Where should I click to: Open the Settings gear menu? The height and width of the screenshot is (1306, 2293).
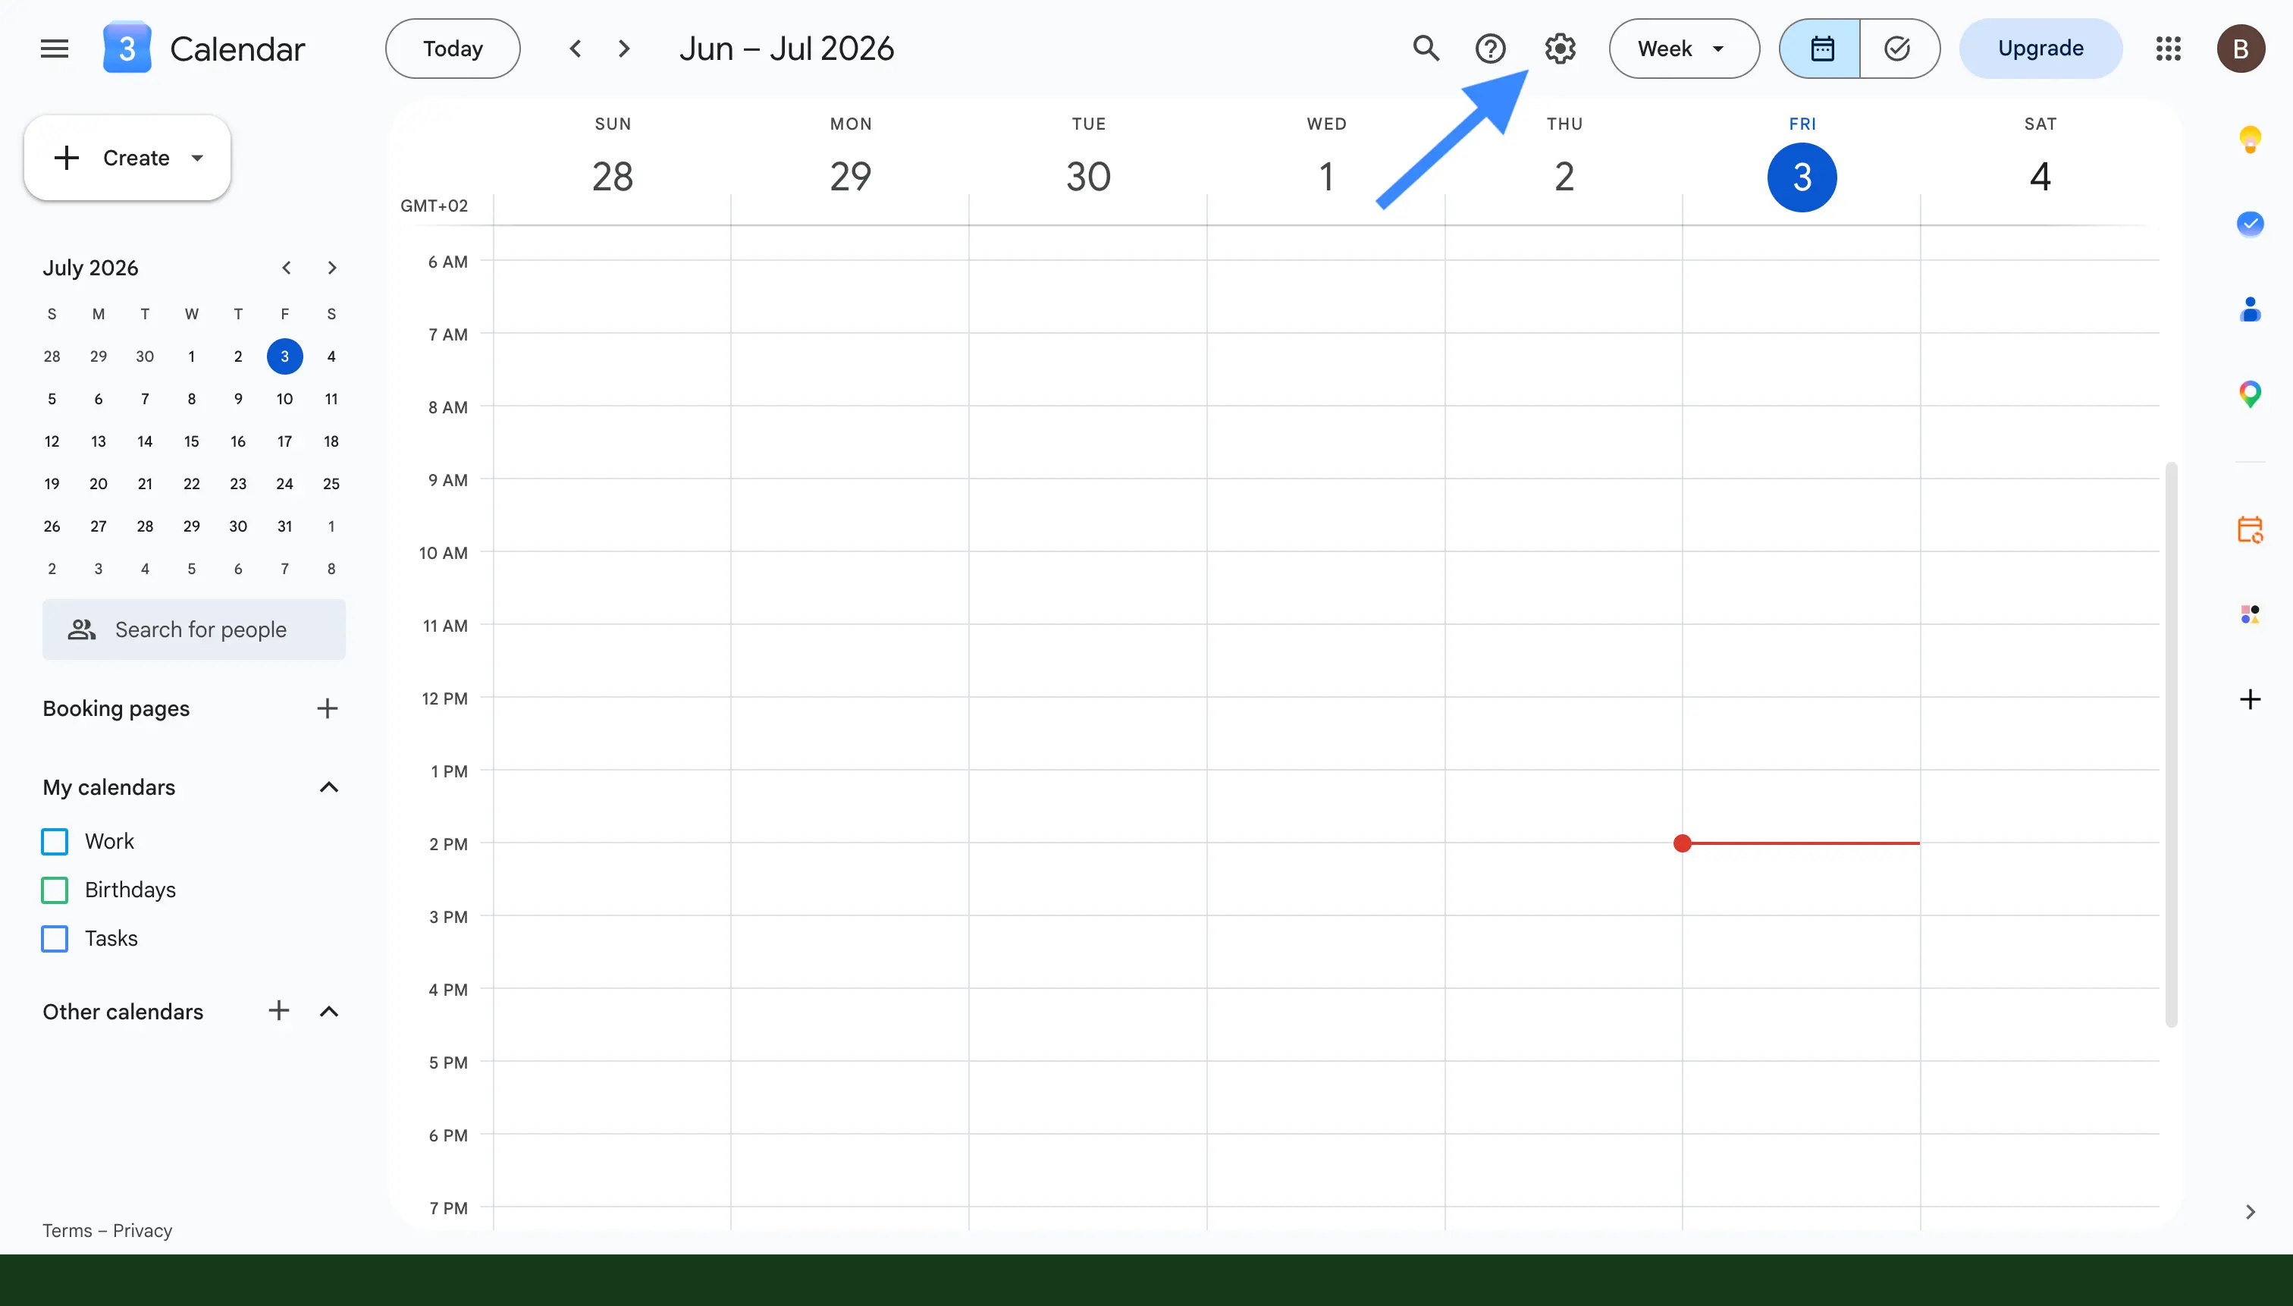(x=1561, y=49)
